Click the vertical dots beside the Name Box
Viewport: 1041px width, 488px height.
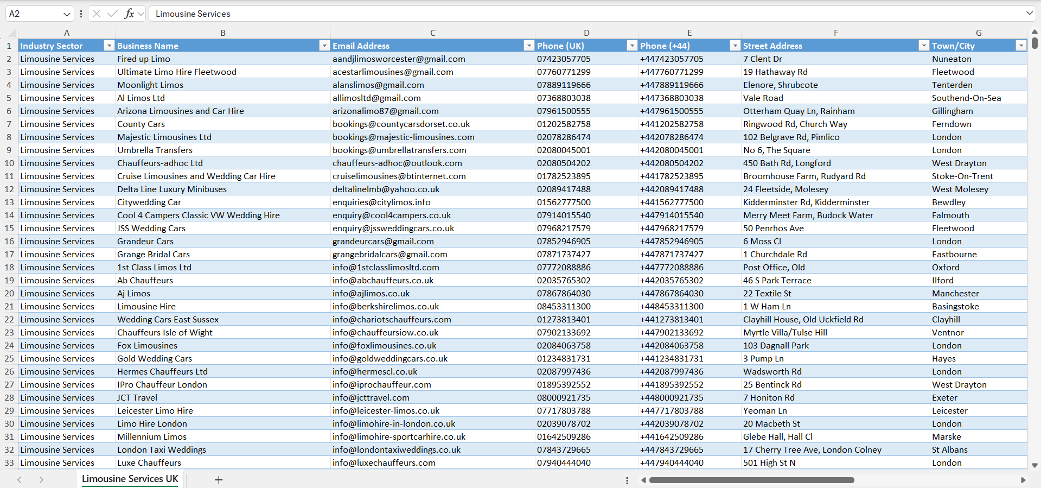(81, 14)
